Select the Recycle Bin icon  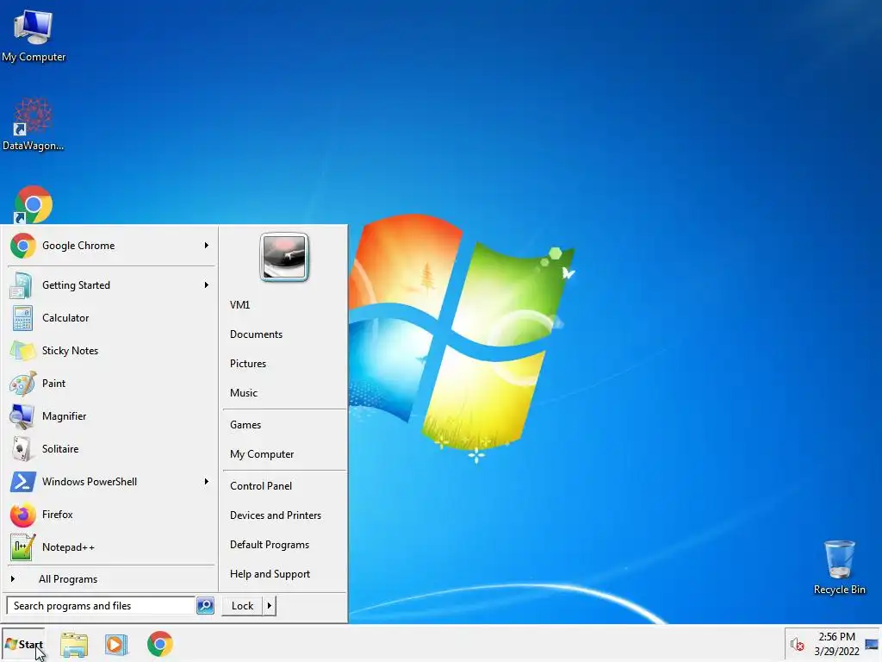coord(839,567)
